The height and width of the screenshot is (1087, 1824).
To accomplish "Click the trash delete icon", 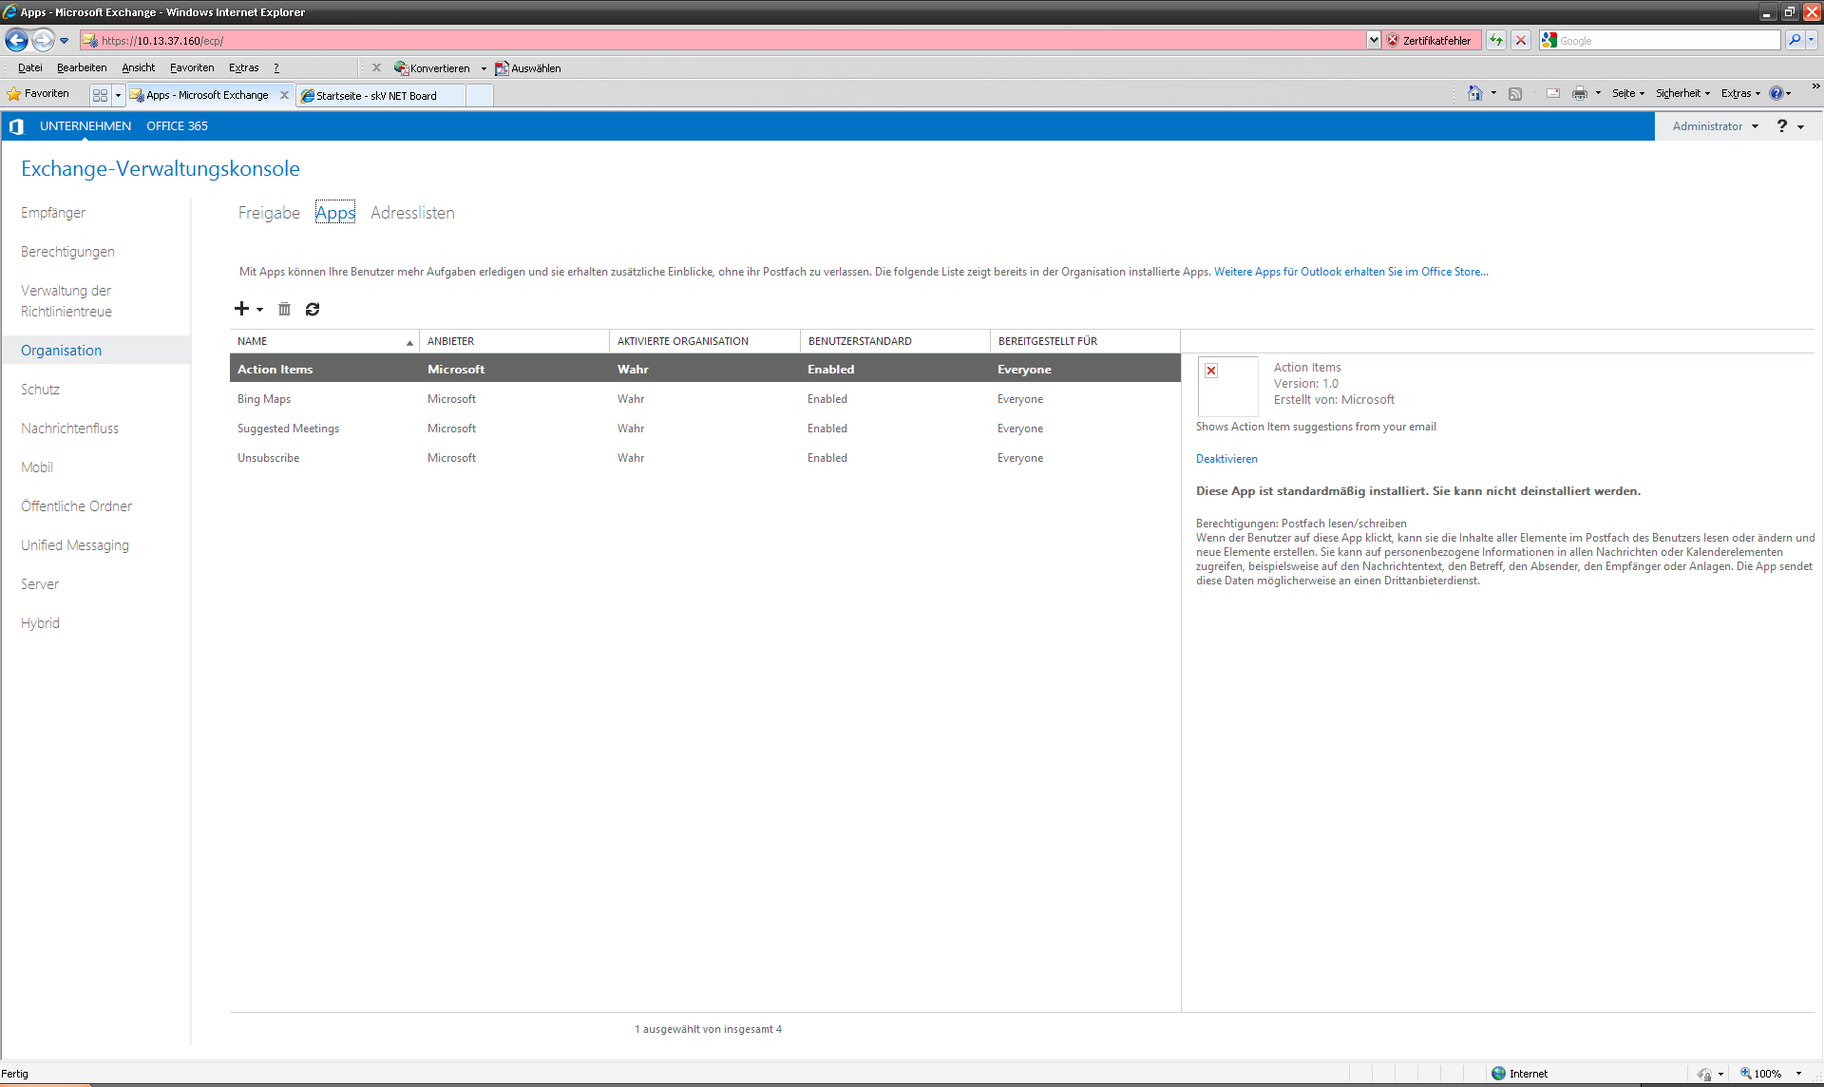I will [x=284, y=309].
